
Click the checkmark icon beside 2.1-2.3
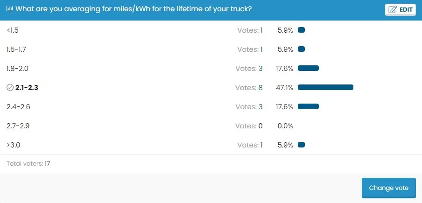click(10, 87)
